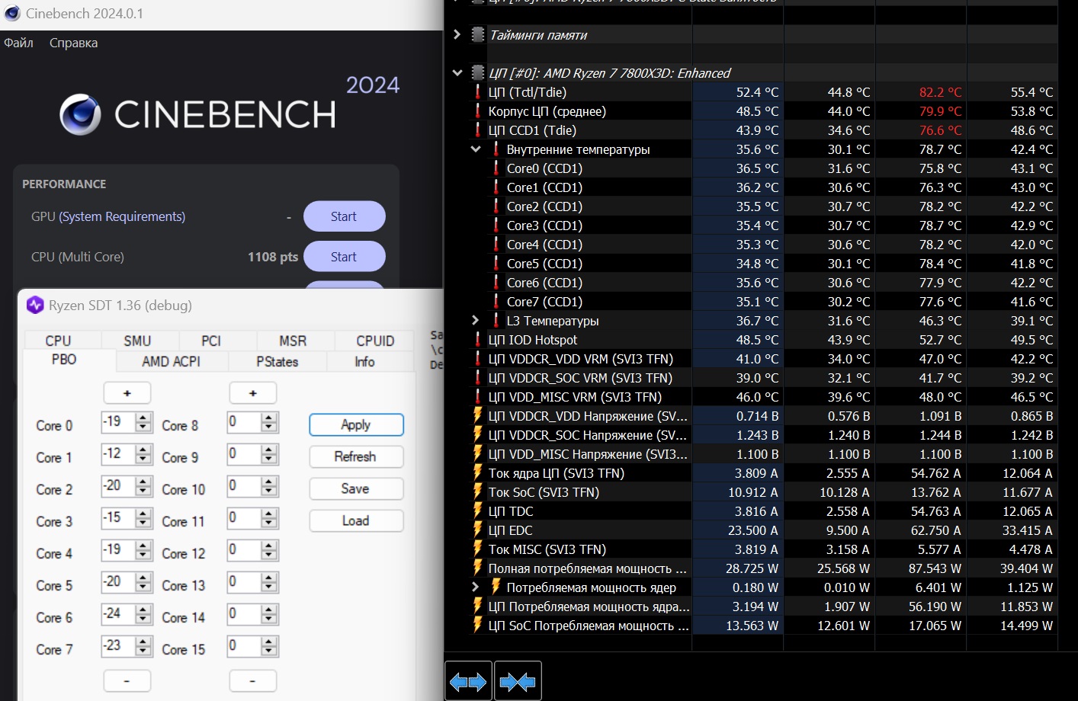Click the thermometer icon beside Core0 (CCD1)
Image resolution: width=1078 pixels, height=701 pixels.
(496, 168)
